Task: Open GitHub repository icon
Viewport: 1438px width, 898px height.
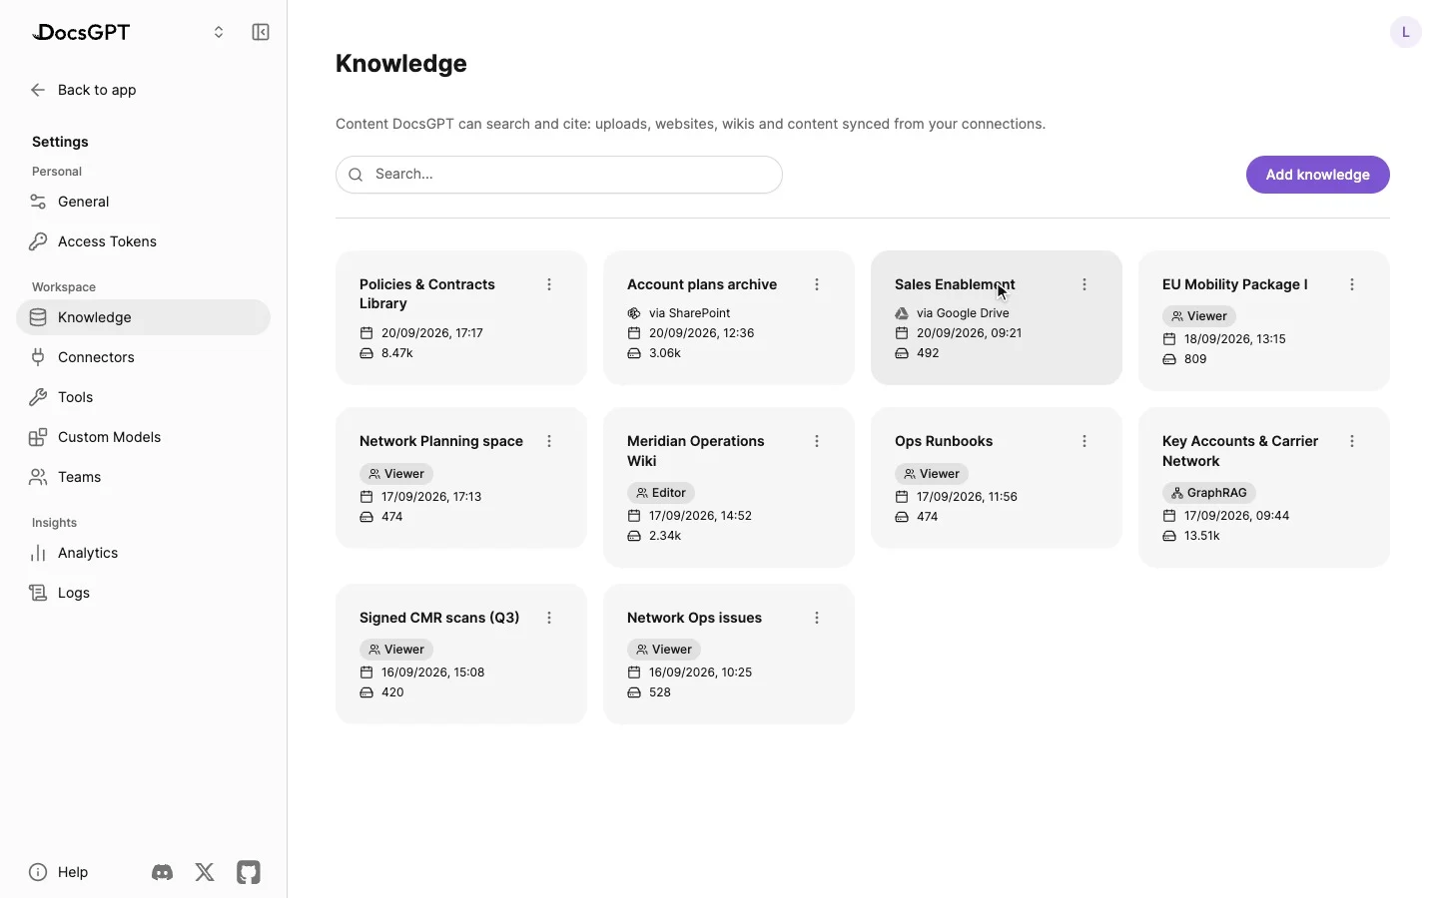Action: (249, 872)
